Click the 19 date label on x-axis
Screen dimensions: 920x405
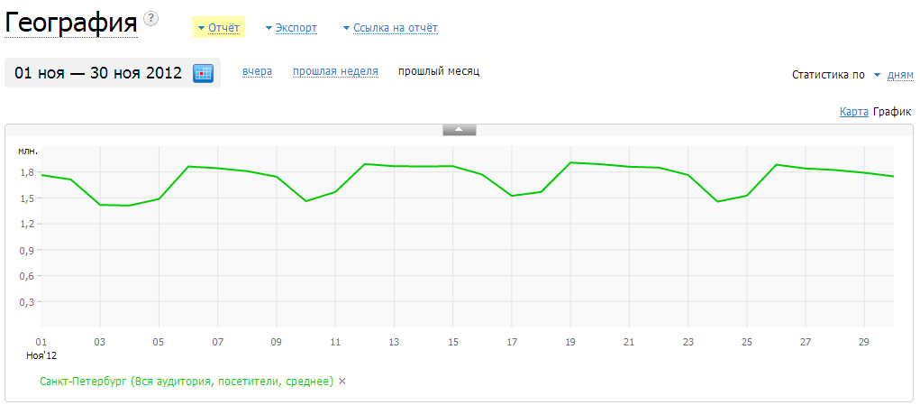pos(570,342)
